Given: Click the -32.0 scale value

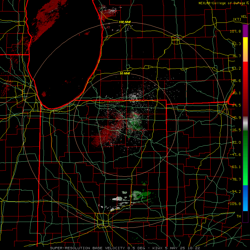Looking at the screenshot, I should (235, 142).
